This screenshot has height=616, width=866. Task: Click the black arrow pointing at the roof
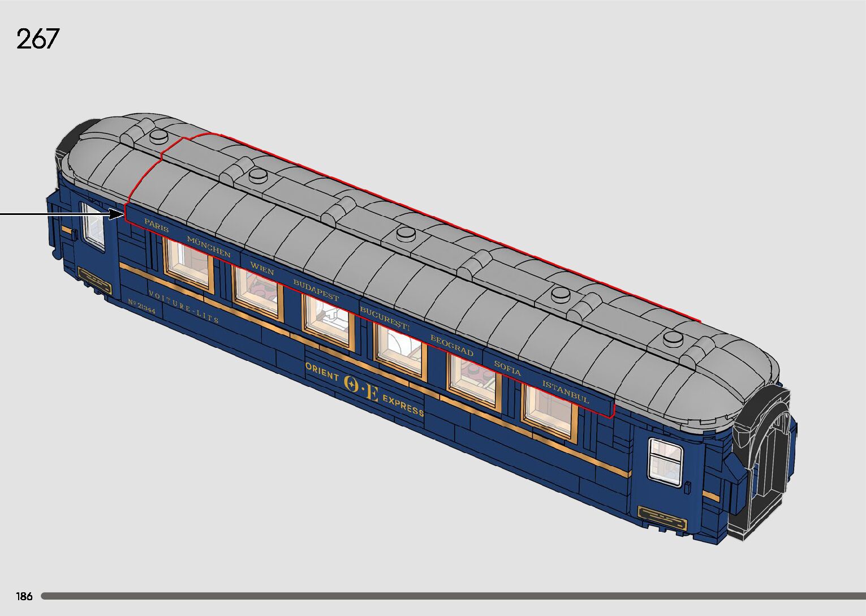pos(62,214)
